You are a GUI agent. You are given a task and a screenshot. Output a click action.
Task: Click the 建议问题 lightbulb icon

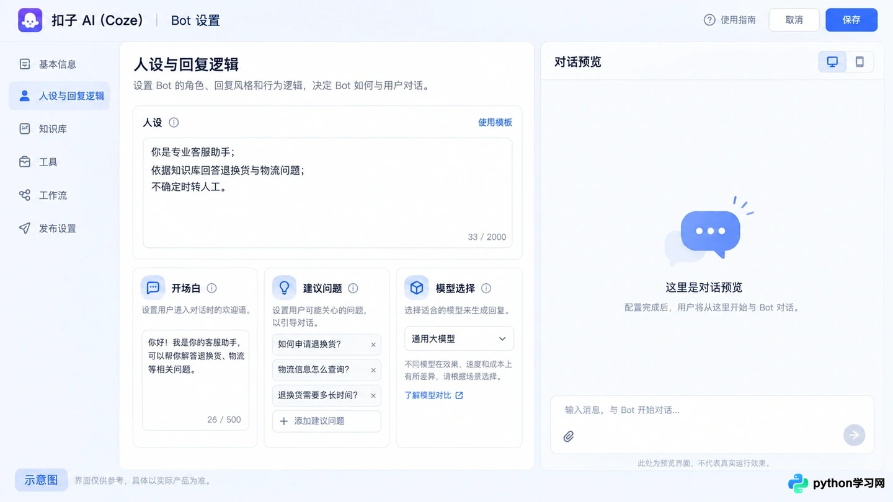click(x=285, y=288)
